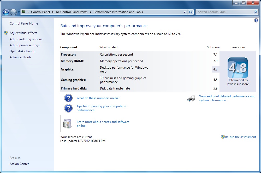
Task: Click the Primary hard disk: row label
Action: 74,88
